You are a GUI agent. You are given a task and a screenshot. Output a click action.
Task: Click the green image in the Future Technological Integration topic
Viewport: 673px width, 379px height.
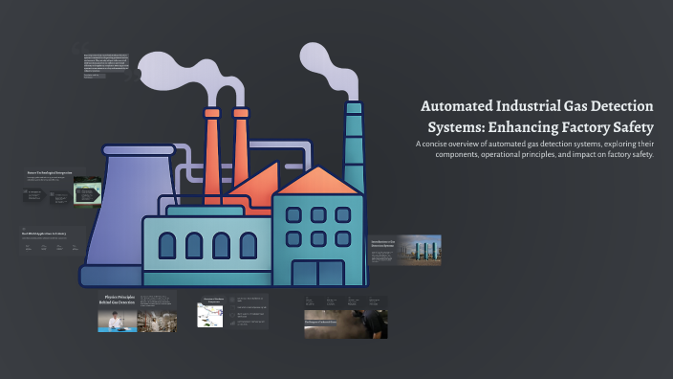(88, 193)
